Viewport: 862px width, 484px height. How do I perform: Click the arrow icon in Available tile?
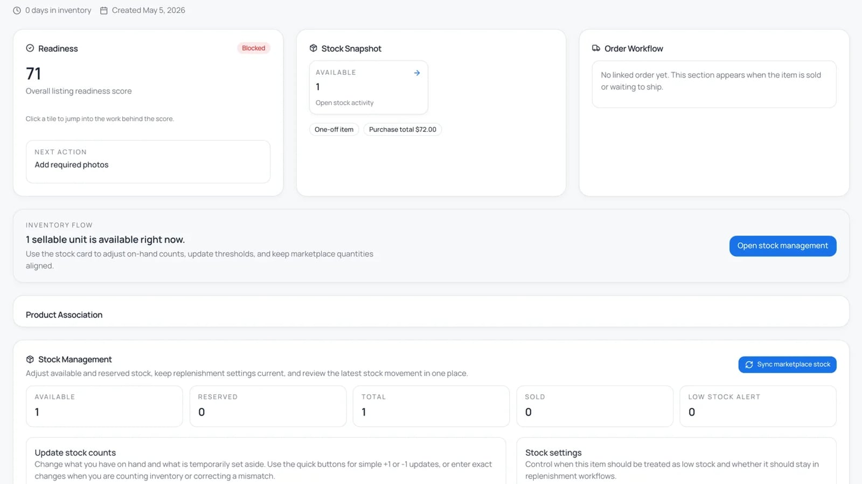417,73
